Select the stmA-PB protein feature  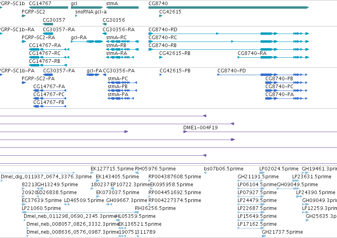pyautogui.click(x=122, y=91)
